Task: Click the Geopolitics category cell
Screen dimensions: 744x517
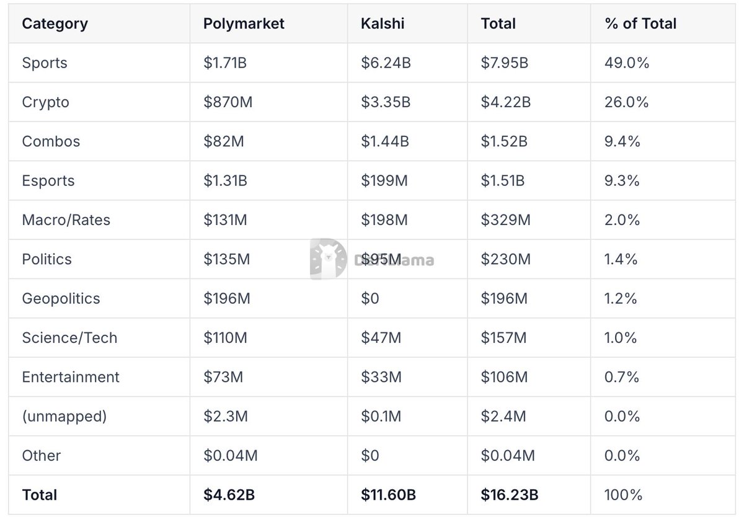Action: click(x=61, y=298)
